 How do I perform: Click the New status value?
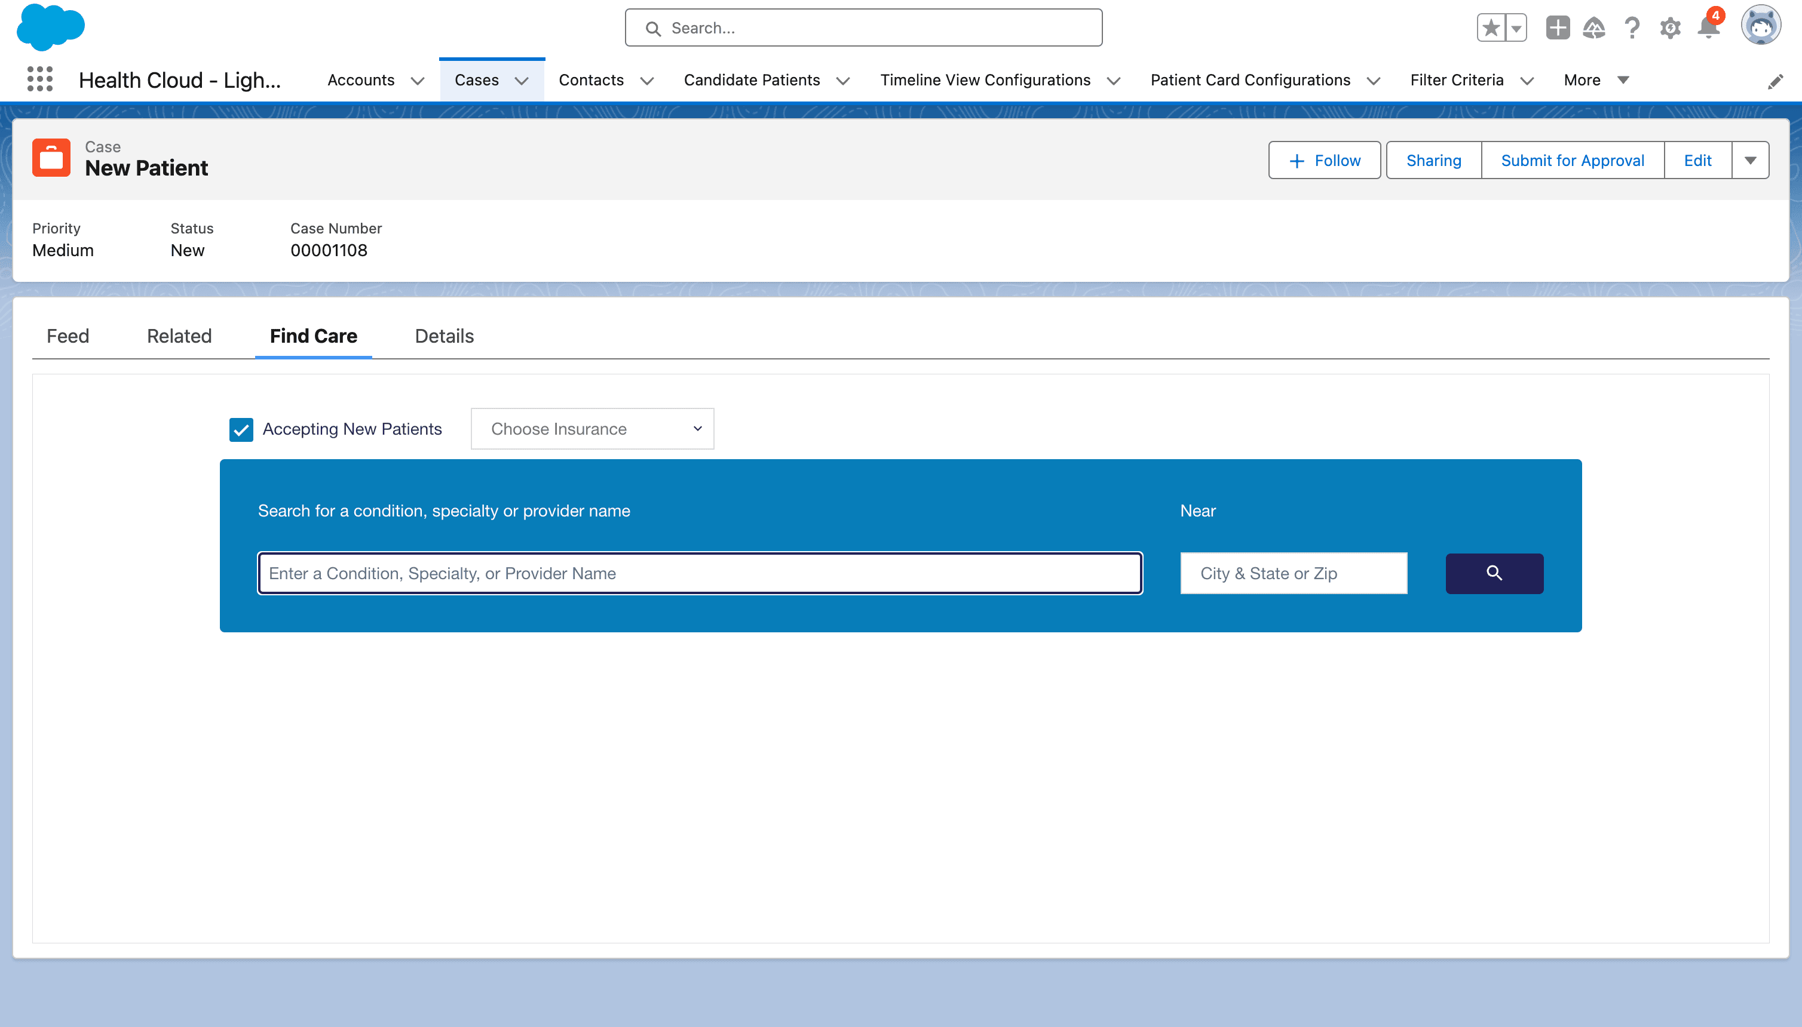click(x=187, y=250)
